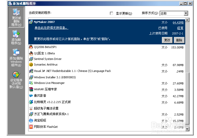Open 单击此处获得支持信息 link

tap(51, 28)
